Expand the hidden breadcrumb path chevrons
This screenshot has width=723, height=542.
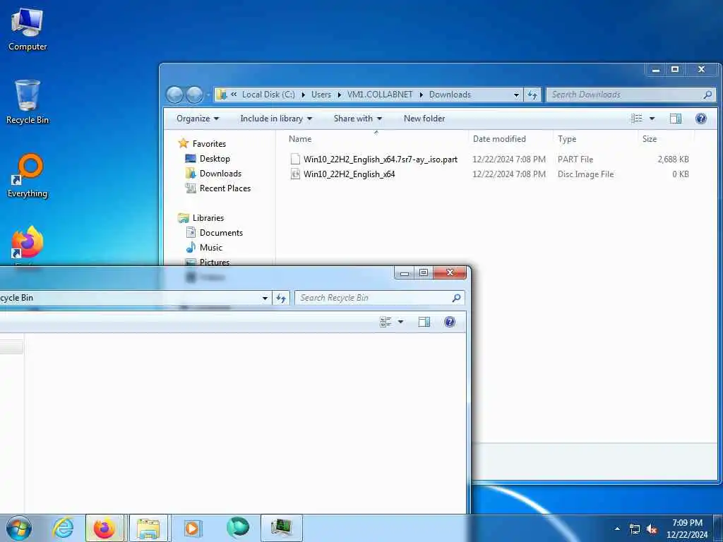pos(234,94)
